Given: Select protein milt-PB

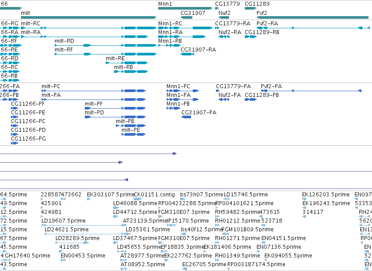Looking at the screenshot, I should 125,121.
